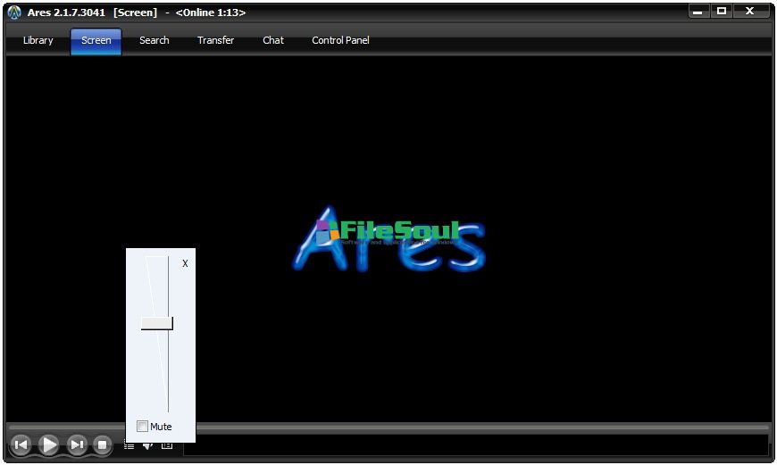Open the playlist icon
Image resolution: width=777 pixels, height=465 pixels.
point(129,445)
